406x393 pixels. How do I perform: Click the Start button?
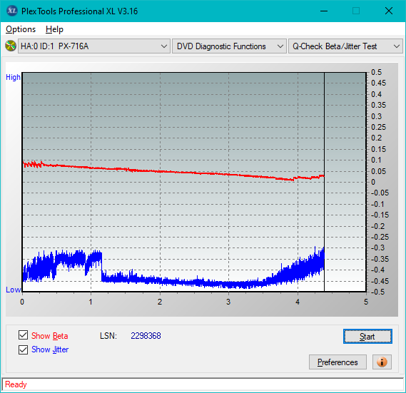(367, 337)
